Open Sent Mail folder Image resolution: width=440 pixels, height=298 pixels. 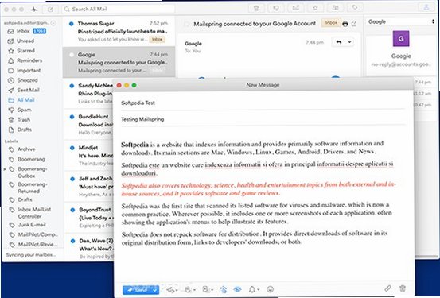click(24, 90)
